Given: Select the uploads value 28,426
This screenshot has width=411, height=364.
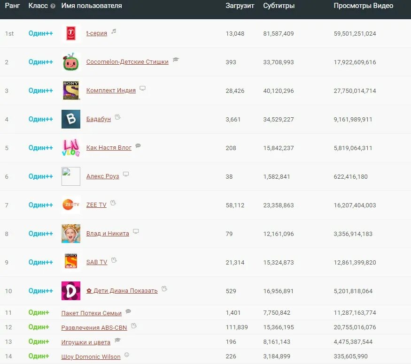Looking at the screenshot, I should click(x=235, y=91).
